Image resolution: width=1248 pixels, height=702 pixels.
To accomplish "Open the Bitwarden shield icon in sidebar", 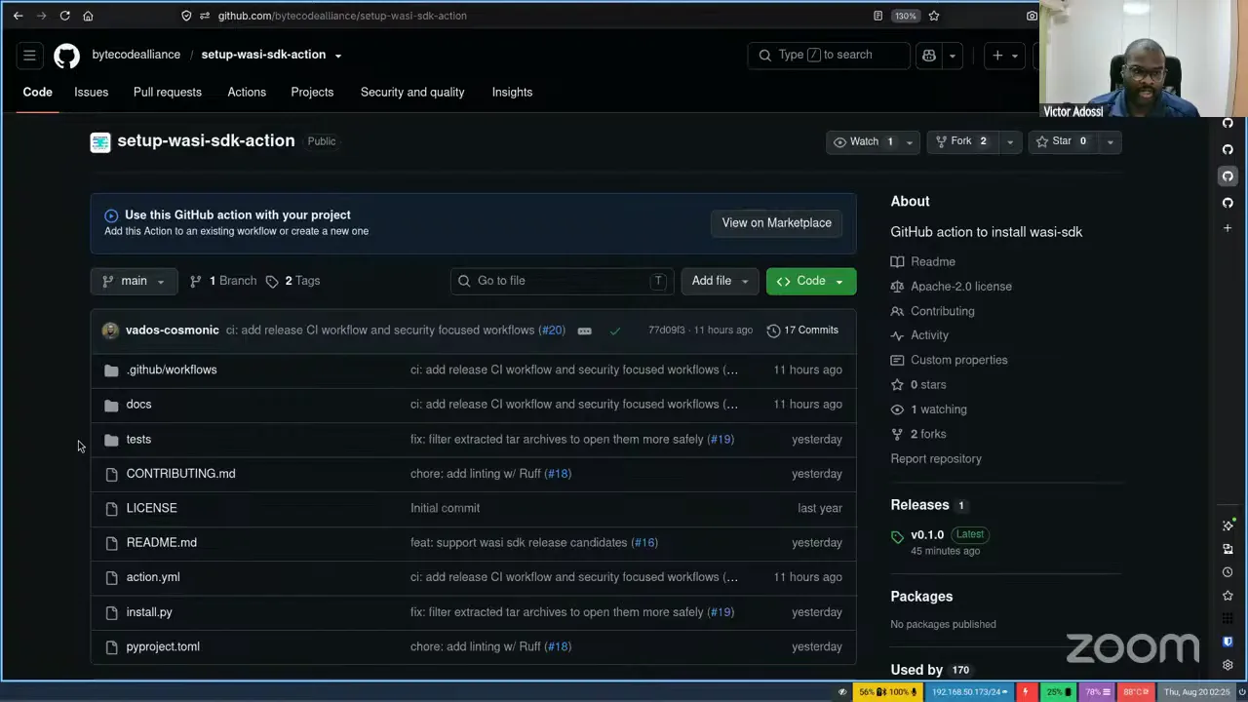I will 1228,642.
